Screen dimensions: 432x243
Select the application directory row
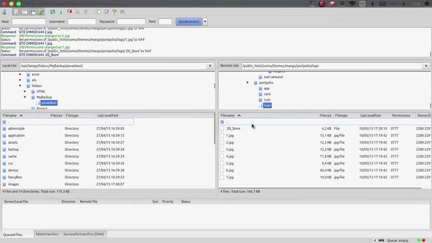(67, 136)
